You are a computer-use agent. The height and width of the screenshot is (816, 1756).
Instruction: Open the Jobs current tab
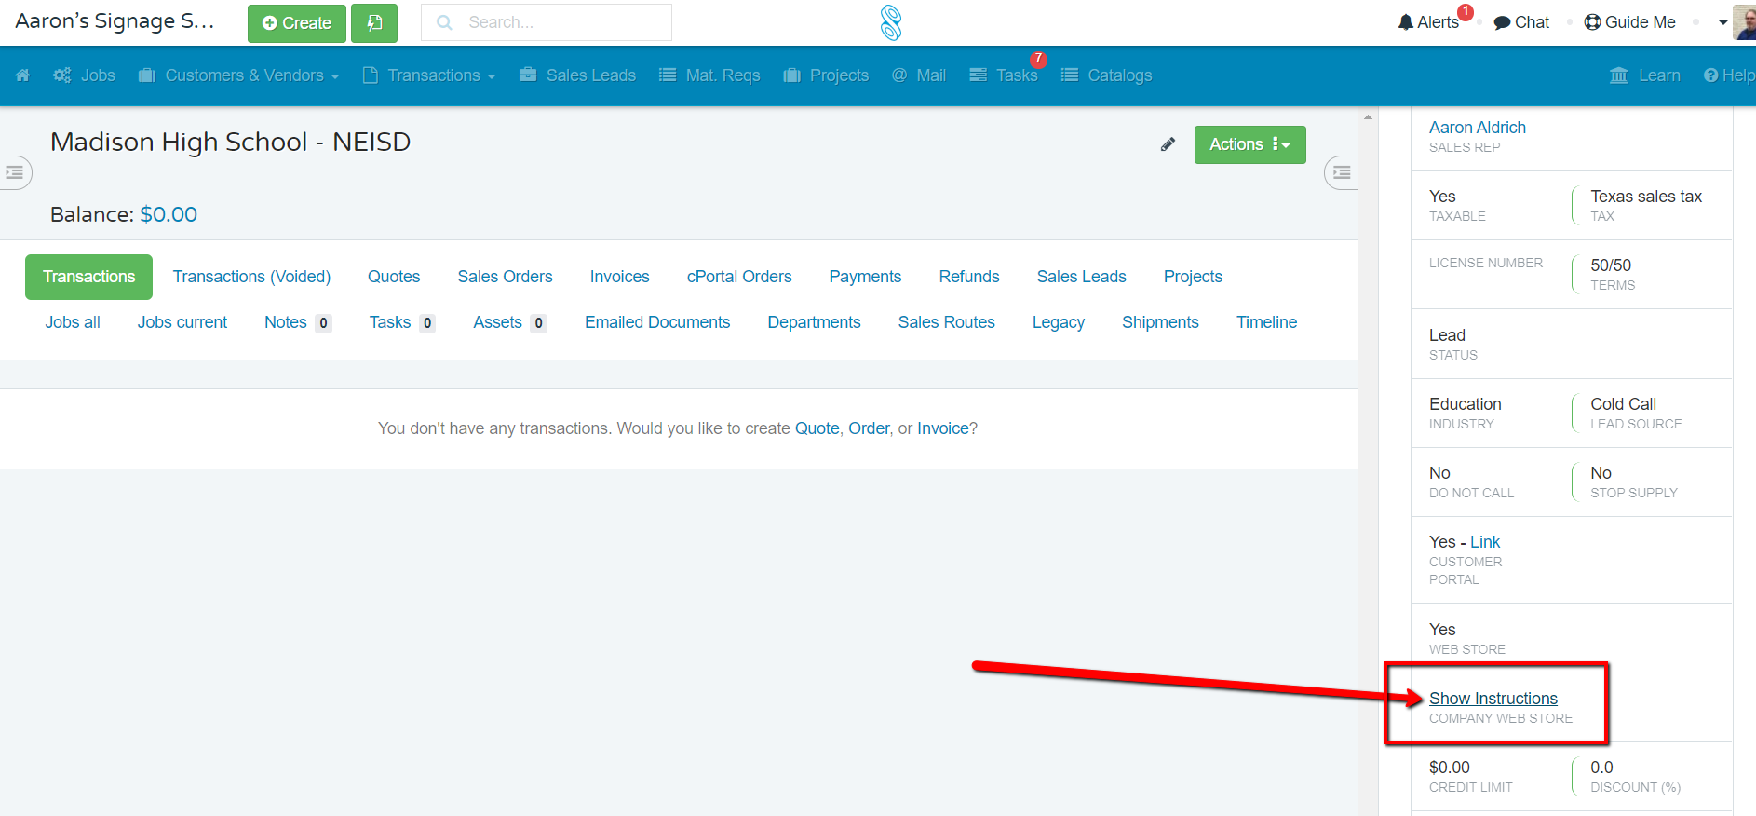pos(182,322)
